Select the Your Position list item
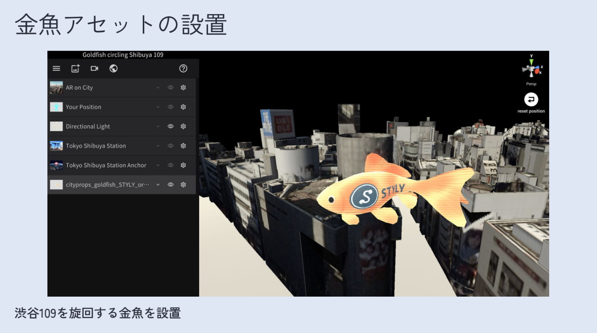Image resolution: width=597 pixels, height=333 pixels. pyautogui.click(x=122, y=107)
